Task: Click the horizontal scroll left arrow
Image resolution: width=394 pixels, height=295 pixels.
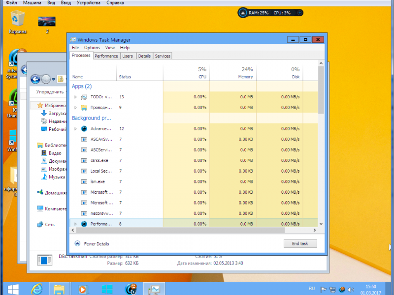Action: point(73,230)
